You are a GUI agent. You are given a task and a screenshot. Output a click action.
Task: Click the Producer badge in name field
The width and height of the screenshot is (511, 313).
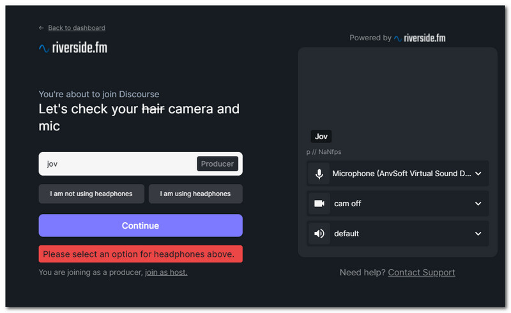217,164
